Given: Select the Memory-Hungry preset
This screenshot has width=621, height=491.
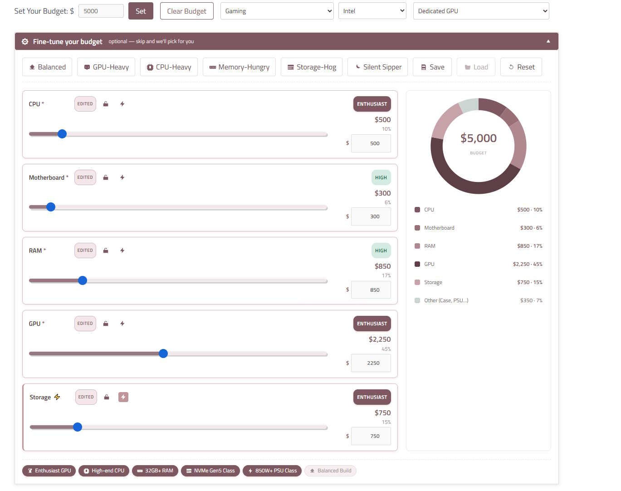Looking at the screenshot, I should coord(239,67).
